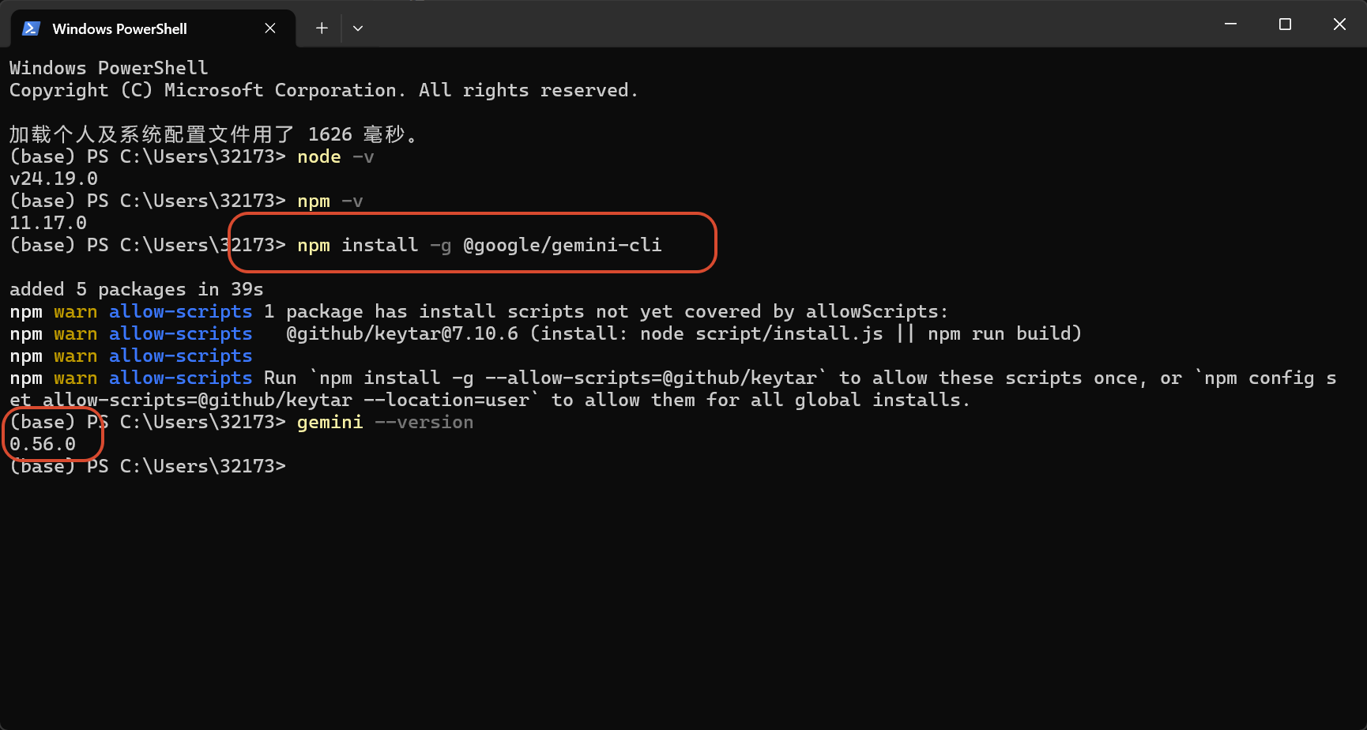The height and width of the screenshot is (730, 1367).
Task: Click the v24.19.0 version output
Action: (x=54, y=179)
